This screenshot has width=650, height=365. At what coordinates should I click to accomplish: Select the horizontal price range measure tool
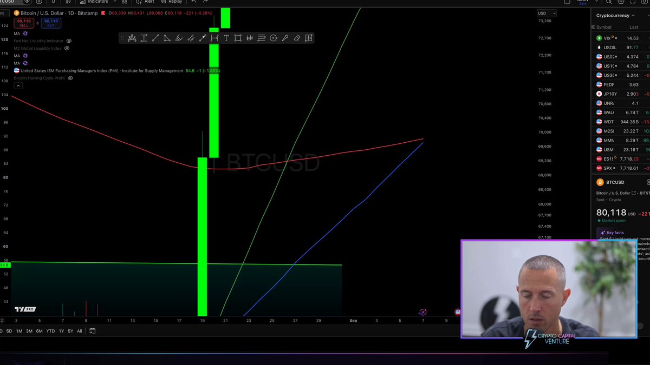(214, 38)
